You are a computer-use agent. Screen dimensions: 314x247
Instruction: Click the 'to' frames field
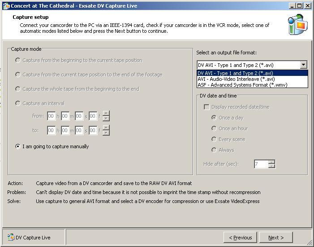click(93, 130)
